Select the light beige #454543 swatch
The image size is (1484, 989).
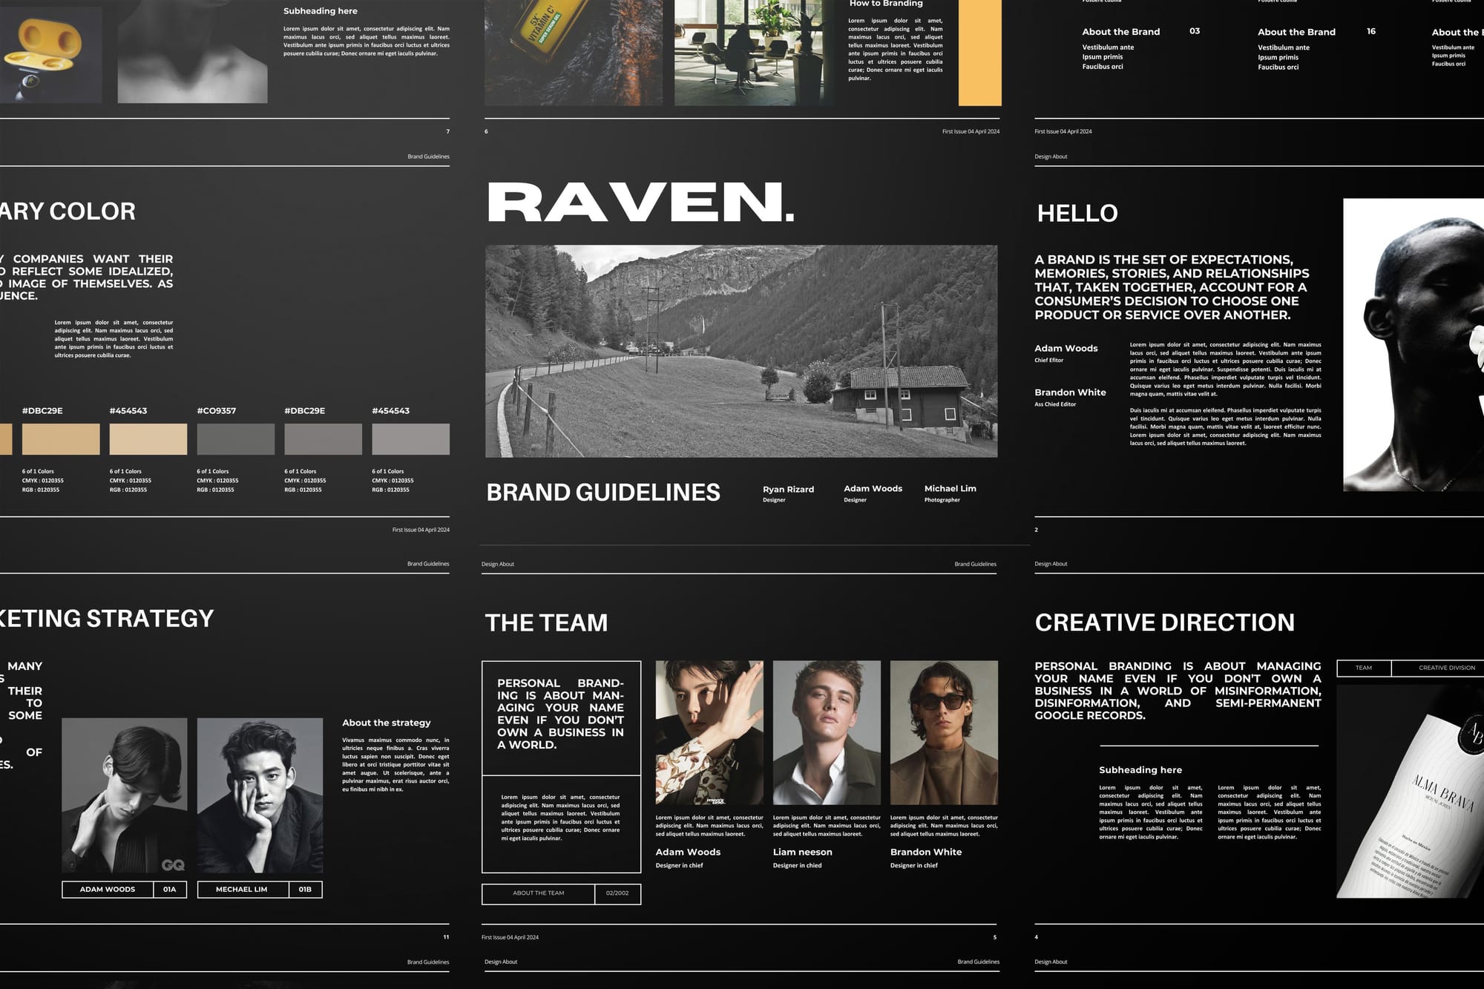(148, 439)
